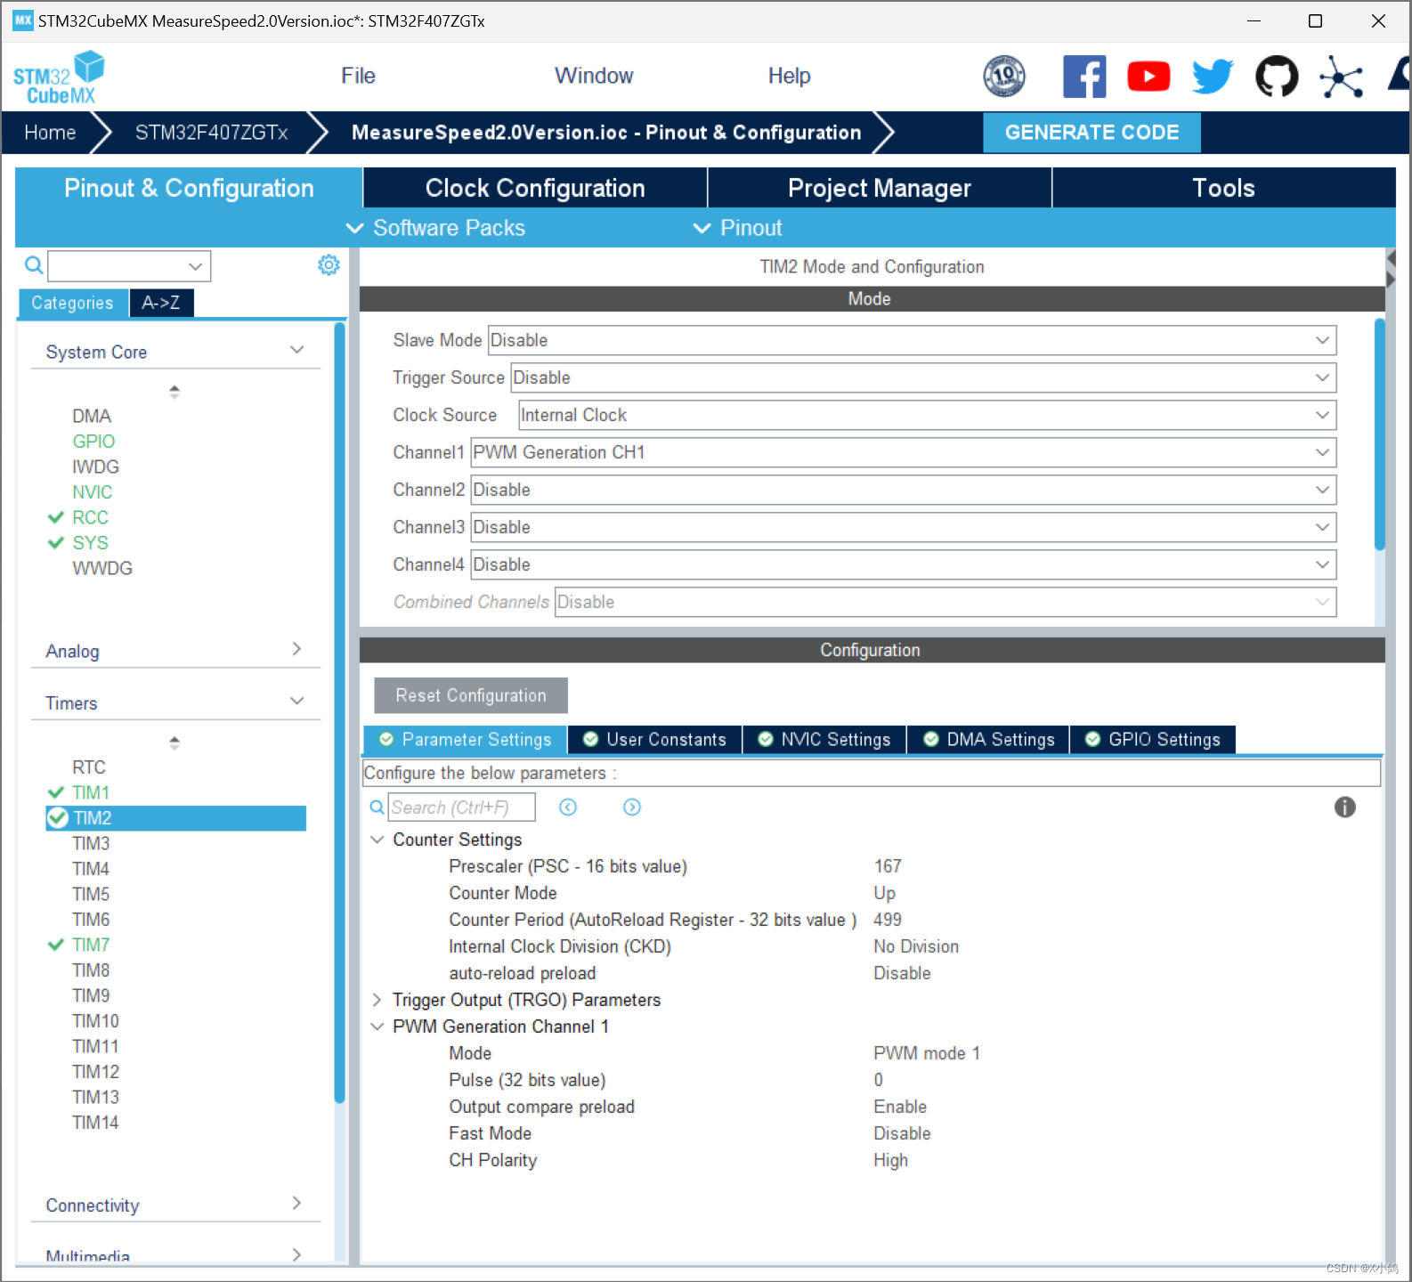Screen dimensions: 1412x1282
Task: Open the GPIO Settings tab
Action: pos(1153,740)
